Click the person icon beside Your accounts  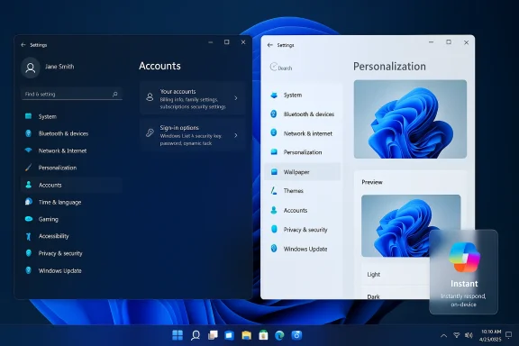[x=150, y=96]
